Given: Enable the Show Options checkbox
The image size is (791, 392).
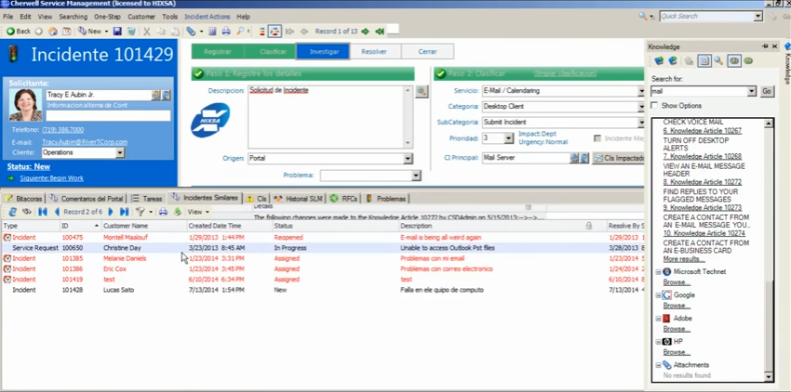Looking at the screenshot, I should [x=654, y=106].
